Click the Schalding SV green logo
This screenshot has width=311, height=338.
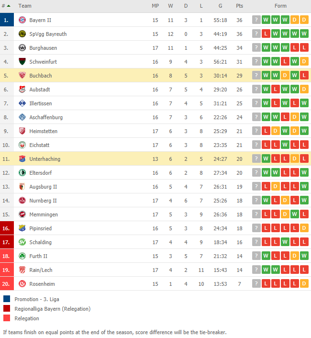coord(22,242)
